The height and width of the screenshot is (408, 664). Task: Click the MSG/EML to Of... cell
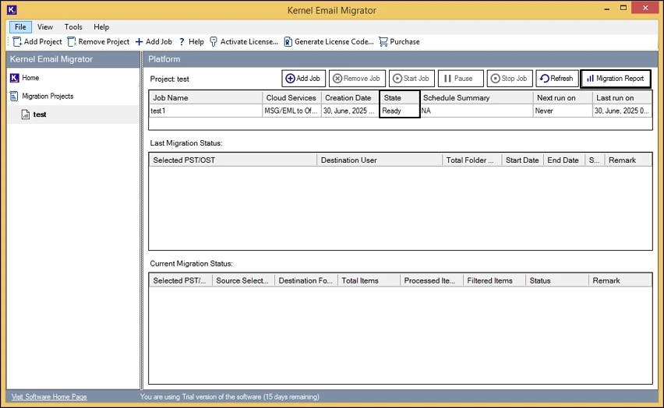291,111
